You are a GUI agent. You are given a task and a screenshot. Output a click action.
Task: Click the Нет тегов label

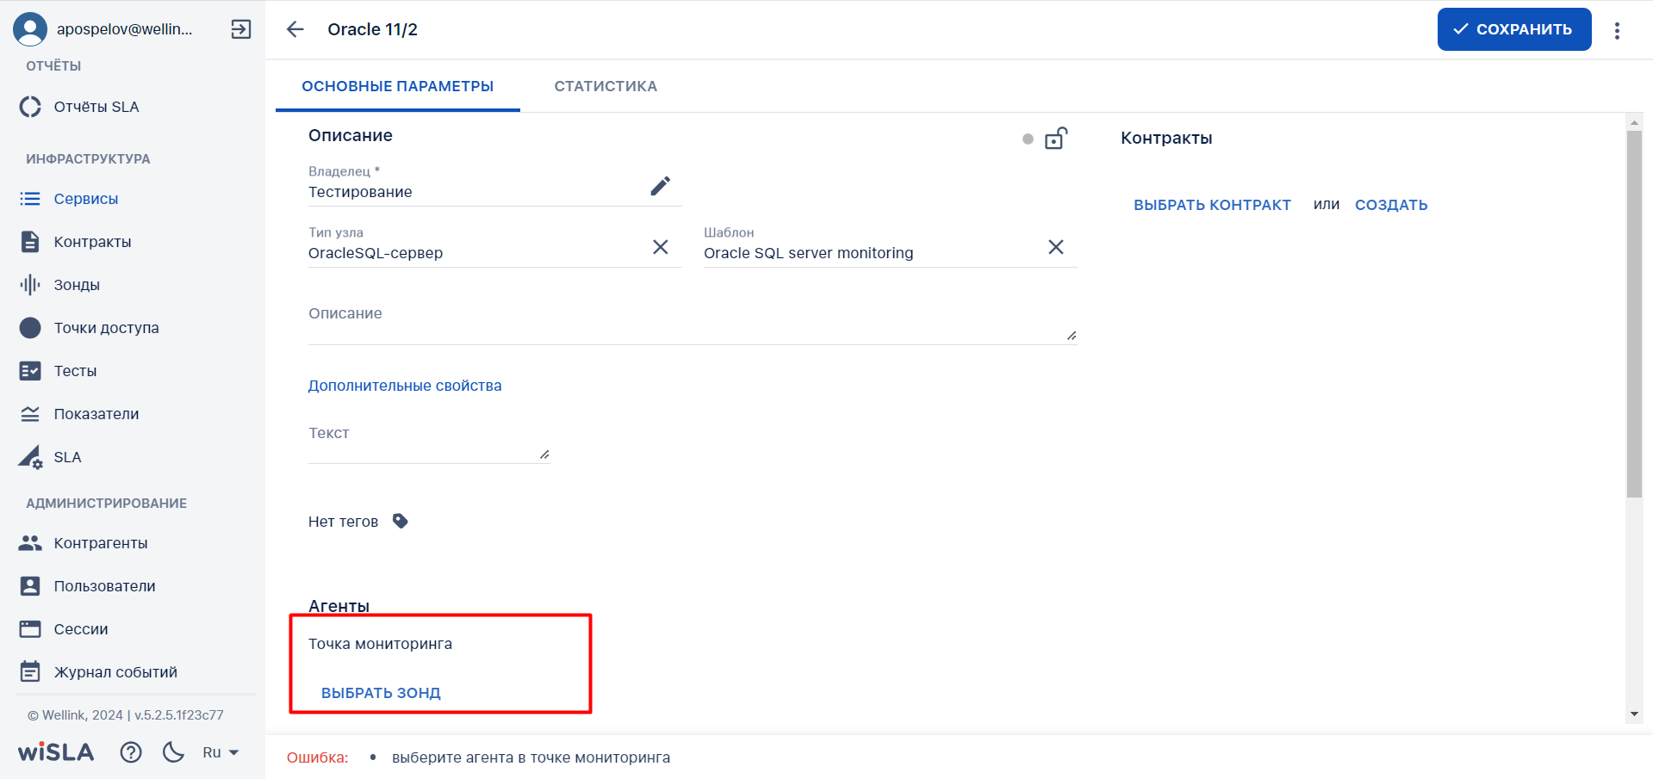point(343,522)
